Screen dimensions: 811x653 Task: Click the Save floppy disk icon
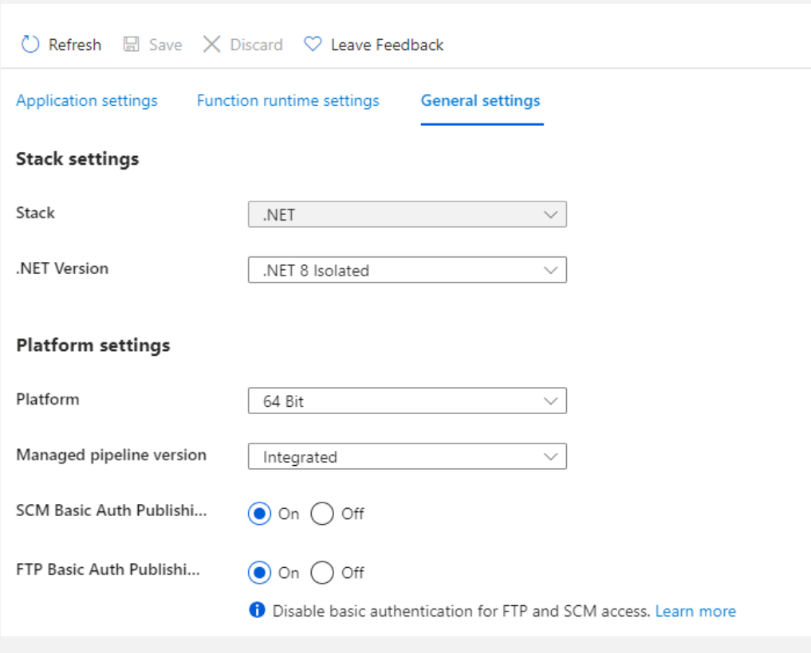coord(132,45)
